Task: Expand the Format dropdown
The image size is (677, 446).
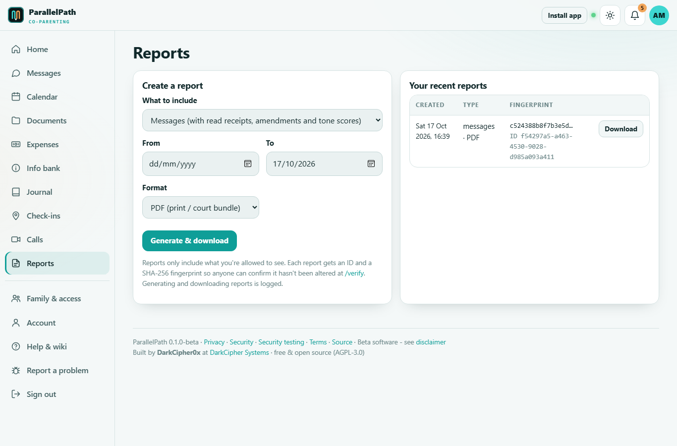Action: [201, 208]
